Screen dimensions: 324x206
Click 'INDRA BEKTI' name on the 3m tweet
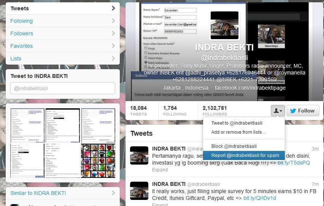(x=168, y=149)
